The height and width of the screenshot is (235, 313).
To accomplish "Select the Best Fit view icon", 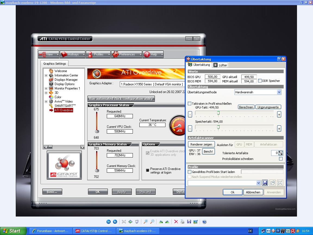I will coord(124,222).
